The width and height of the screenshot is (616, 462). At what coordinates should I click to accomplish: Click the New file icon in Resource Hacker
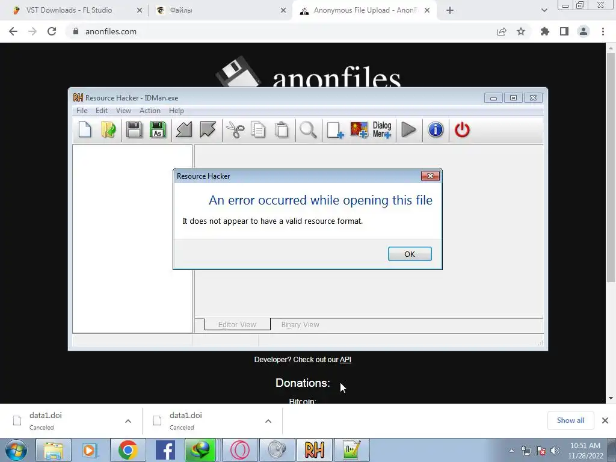pos(85,130)
